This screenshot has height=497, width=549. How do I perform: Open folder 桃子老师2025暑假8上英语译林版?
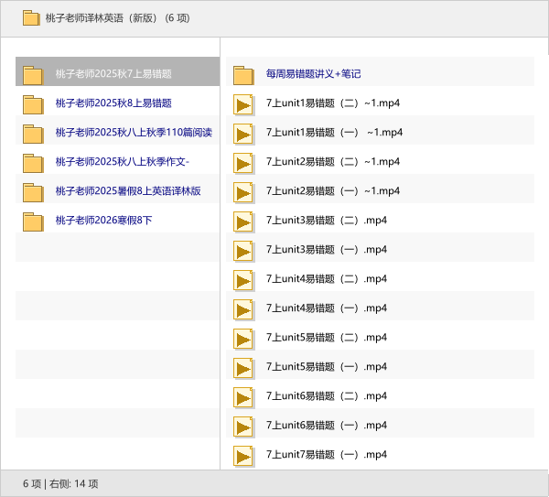pos(128,191)
